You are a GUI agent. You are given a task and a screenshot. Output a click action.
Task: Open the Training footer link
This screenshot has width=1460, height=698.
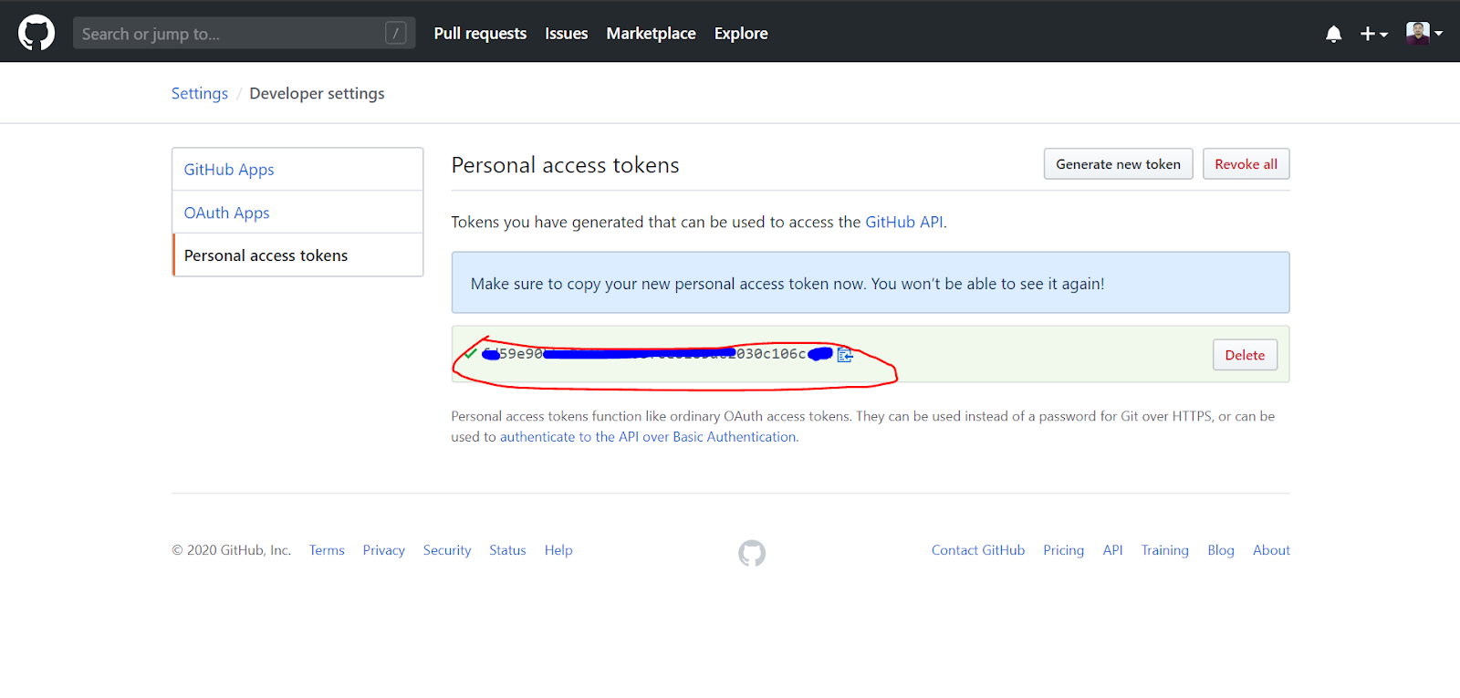click(x=1165, y=550)
